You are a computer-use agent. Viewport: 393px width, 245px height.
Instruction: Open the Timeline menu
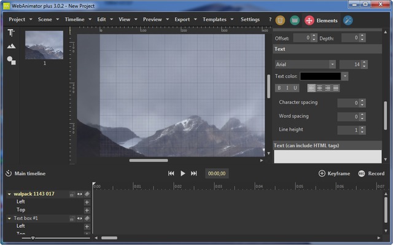click(78, 19)
